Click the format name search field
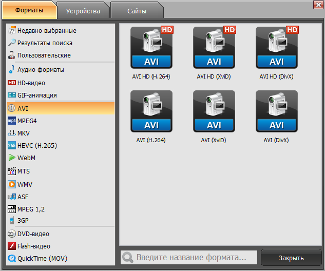The image size is (325, 271). (x=189, y=257)
